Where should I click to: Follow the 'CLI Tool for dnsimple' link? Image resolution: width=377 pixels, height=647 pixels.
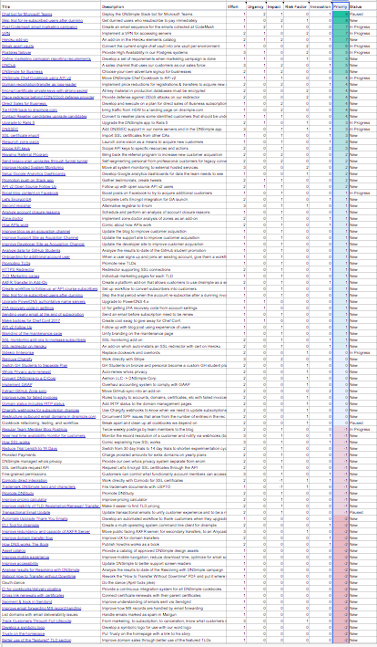21,525
